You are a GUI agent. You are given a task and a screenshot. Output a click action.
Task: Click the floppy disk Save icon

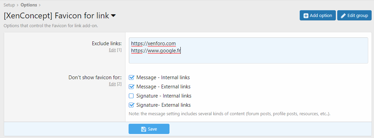(144, 129)
